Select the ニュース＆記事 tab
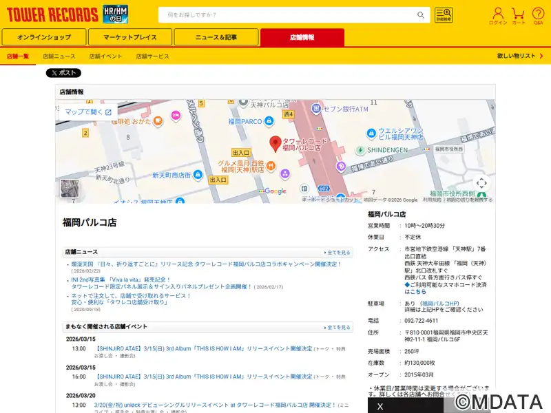 click(x=216, y=37)
